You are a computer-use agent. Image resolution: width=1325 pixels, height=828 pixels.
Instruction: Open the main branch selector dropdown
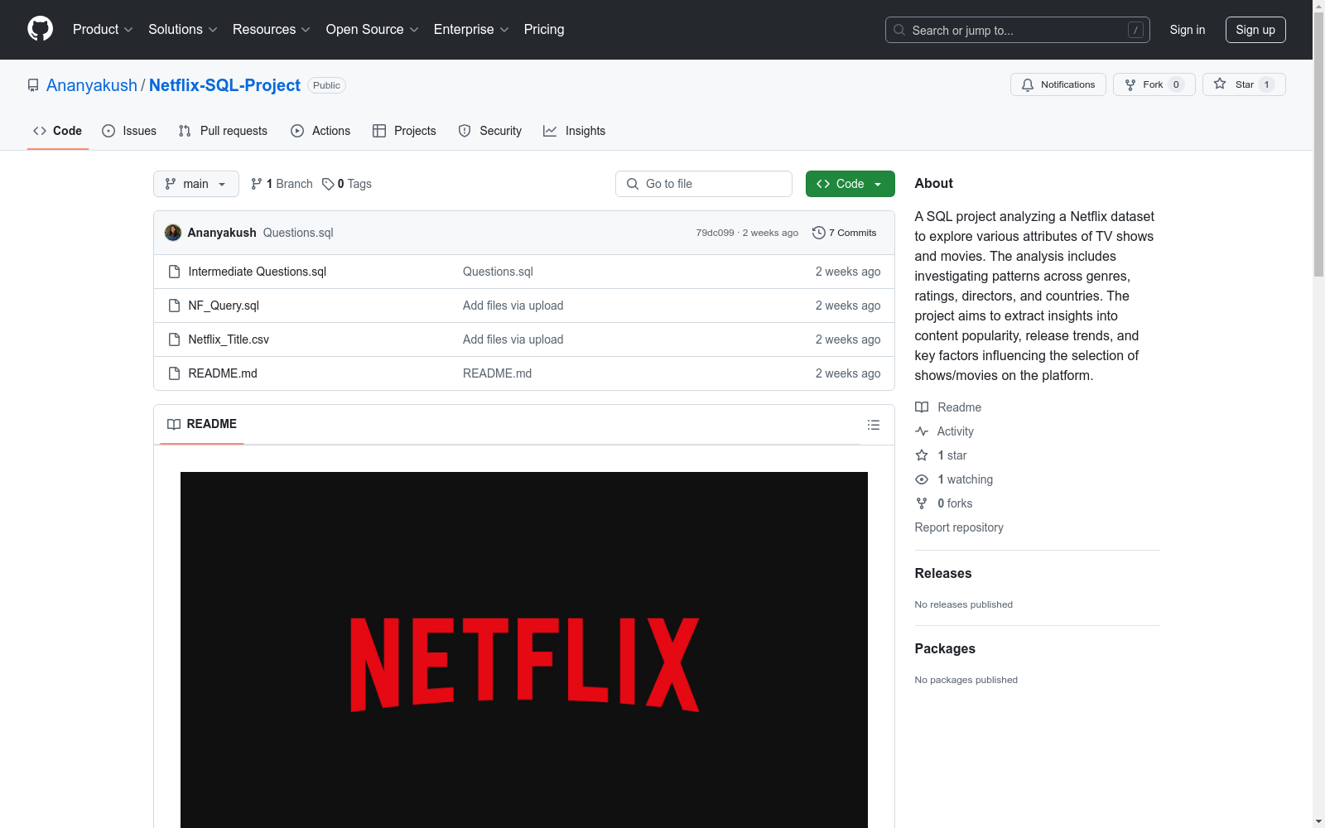click(x=196, y=184)
